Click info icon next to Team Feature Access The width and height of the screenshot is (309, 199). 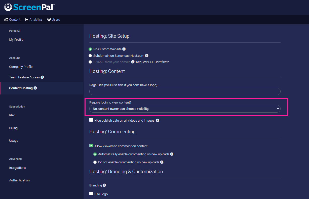pyautogui.click(x=42, y=77)
